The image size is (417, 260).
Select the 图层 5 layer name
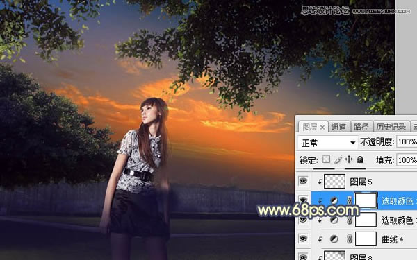pos(361,182)
